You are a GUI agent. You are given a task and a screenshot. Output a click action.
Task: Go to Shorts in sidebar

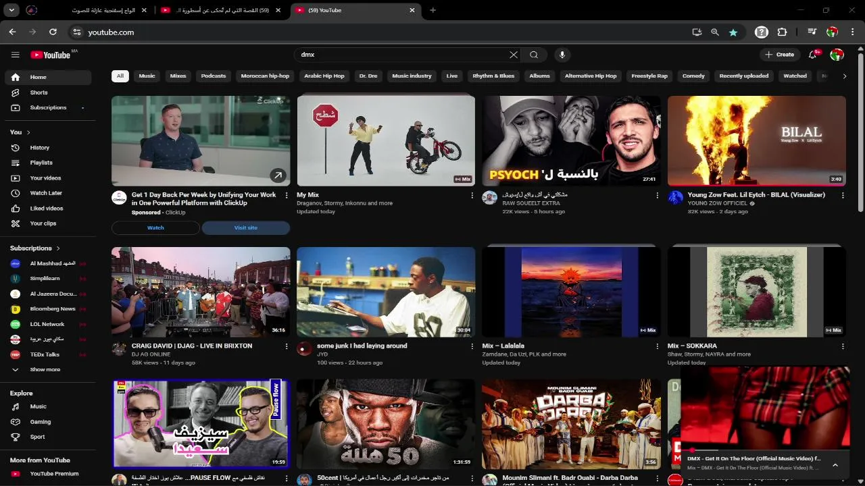(x=47, y=92)
